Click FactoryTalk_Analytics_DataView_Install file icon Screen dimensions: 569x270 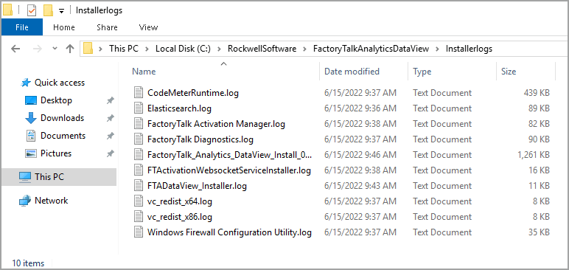click(x=139, y=155)
